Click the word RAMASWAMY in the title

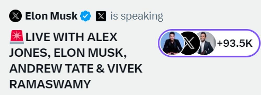click(50, 84)
